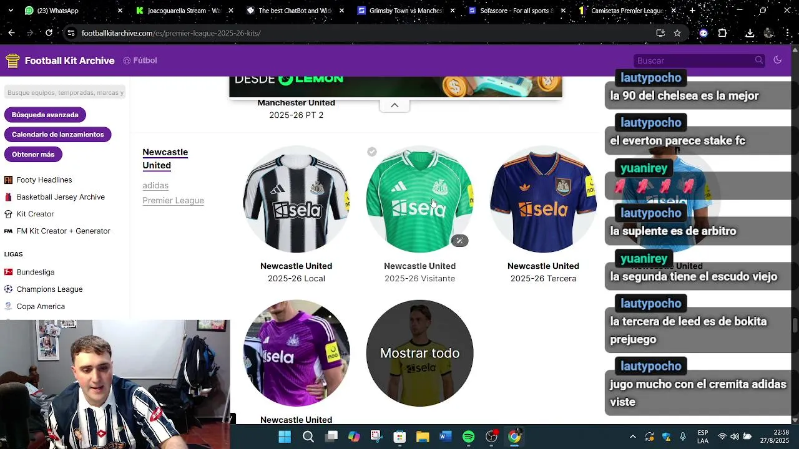Open the browser extensions puzzle icon

click(x=723, y=33)
